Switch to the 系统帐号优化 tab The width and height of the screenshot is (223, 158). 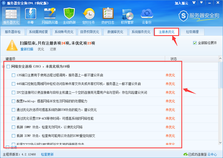(x=64, y=32)
